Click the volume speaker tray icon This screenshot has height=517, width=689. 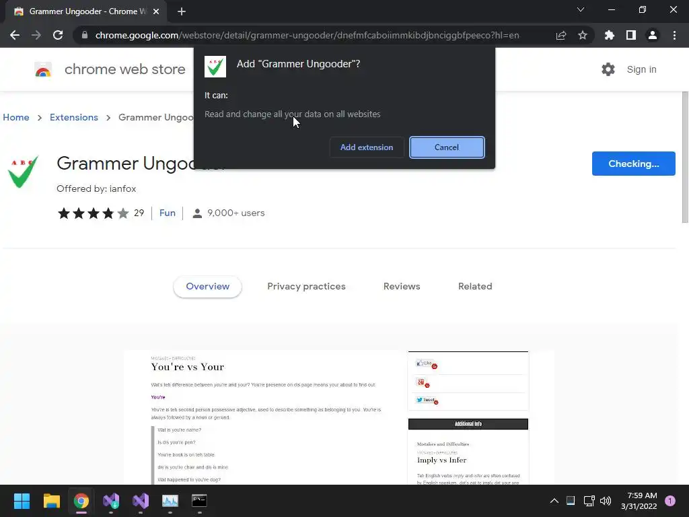(x=606, y=501)
